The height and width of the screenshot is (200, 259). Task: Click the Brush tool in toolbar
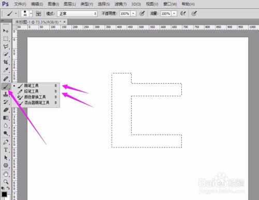tap(6, 86)
